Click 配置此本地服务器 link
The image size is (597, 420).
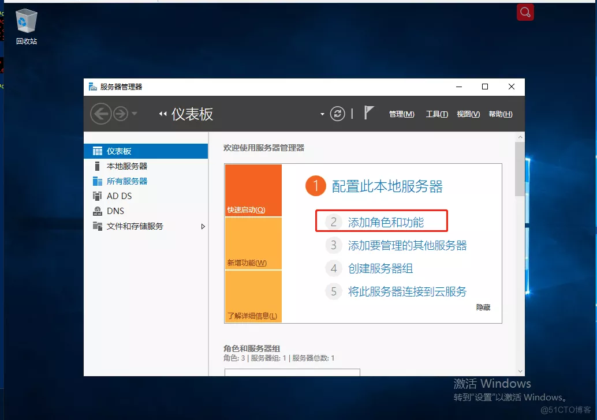pos(387,186)
